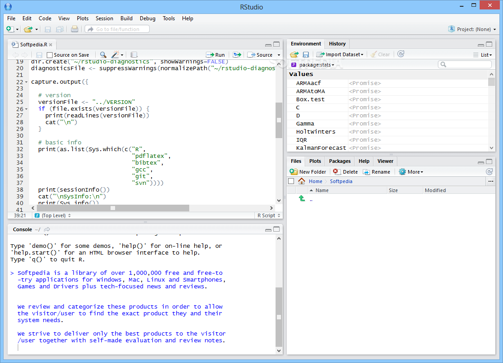Open the List view dropdown in Environment

click(x=482, y=55)
